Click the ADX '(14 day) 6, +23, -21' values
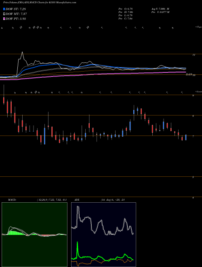 tap(113, 200)
